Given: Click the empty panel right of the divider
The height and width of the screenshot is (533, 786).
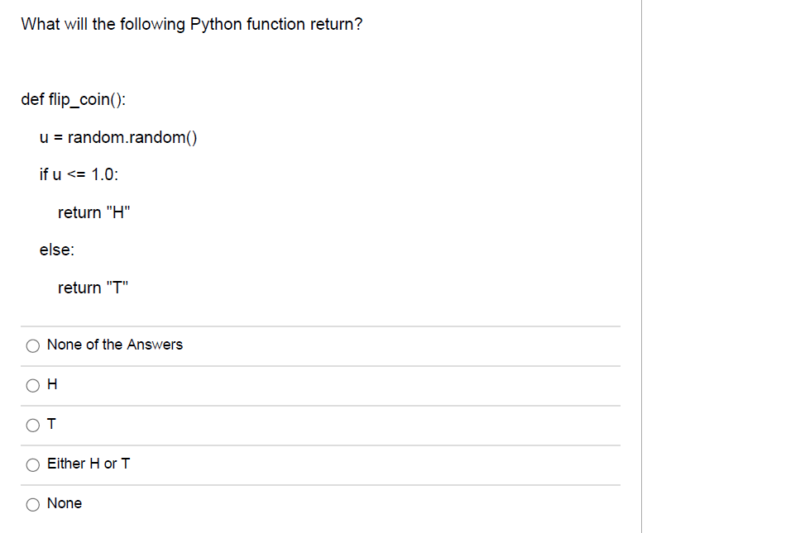Looking at the screenshot, I should click(x=714, y=266).
